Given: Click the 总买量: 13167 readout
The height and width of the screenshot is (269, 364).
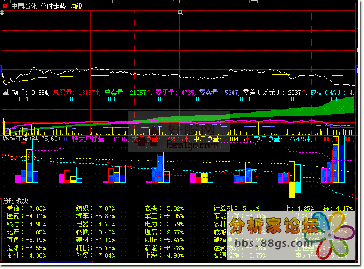Looking at the screenshot, I should pyautogui.click(x=76, y=93).
